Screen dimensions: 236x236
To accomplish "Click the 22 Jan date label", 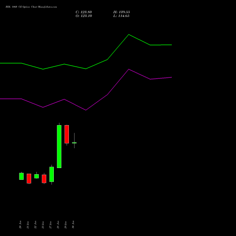I will pyautogui.click(x=35, y=225).
